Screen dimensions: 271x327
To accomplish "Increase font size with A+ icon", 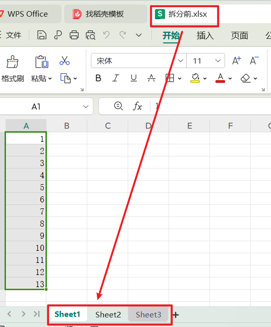I will pyautogui.click(x=237, y=61).
